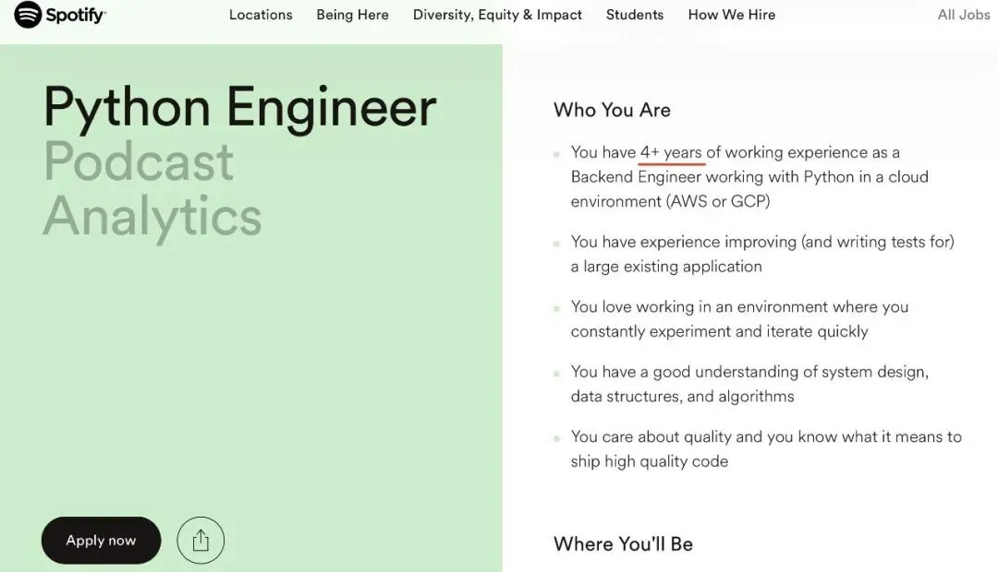This screenshot has width=998, height=572.
Task: Open the How We Hire page
Action: 731,15
